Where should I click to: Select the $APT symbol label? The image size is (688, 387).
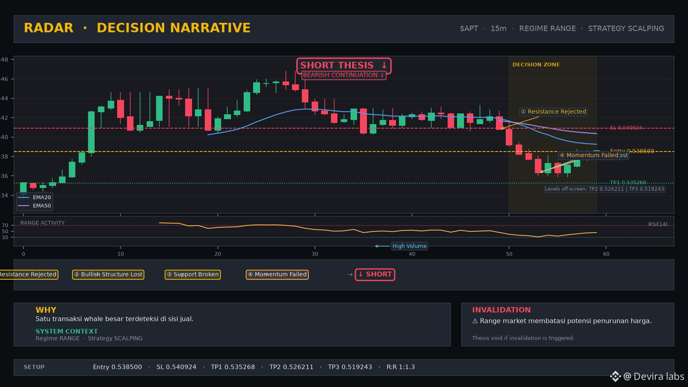click(x=469, y=28)
